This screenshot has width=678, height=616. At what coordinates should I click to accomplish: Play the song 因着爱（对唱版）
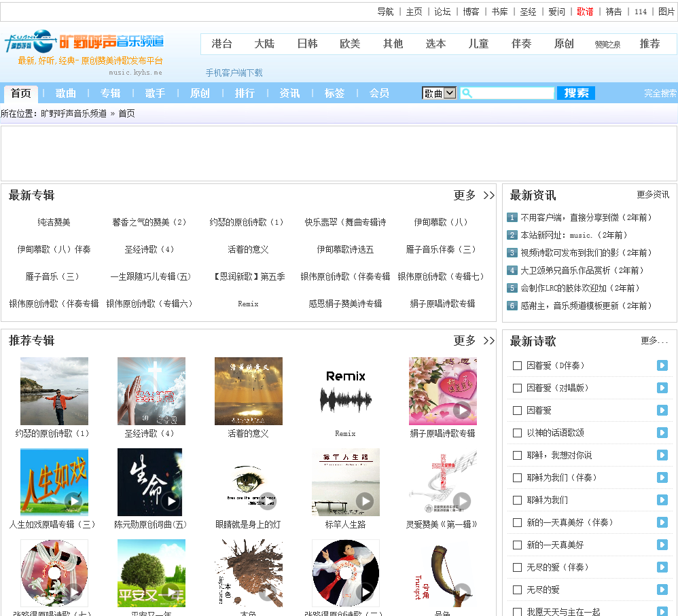point(662,388)
